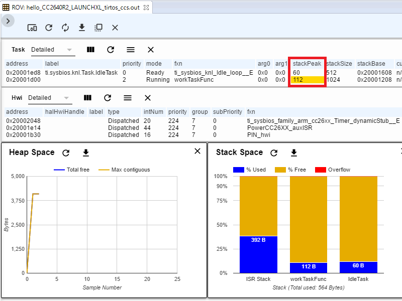Toggle the Total free series in the legend

71,170
